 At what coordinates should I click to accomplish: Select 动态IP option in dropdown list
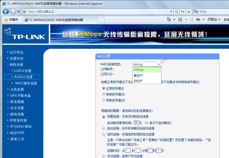tap(147, 81)
